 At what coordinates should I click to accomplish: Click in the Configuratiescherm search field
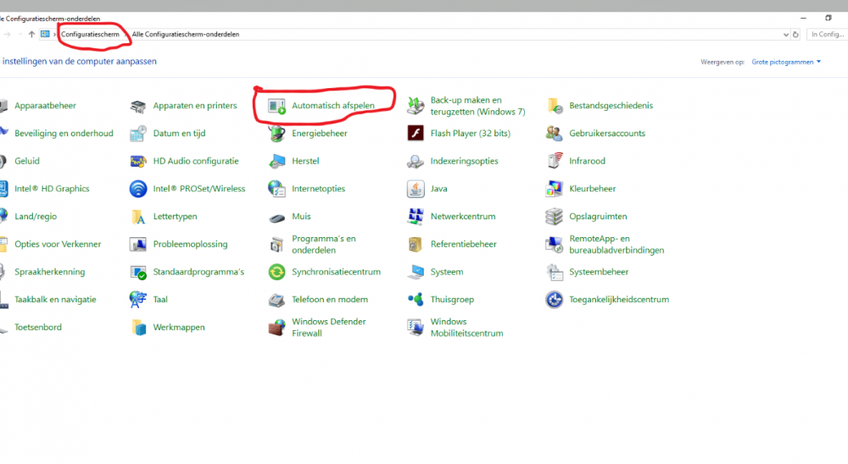(827, 35)
